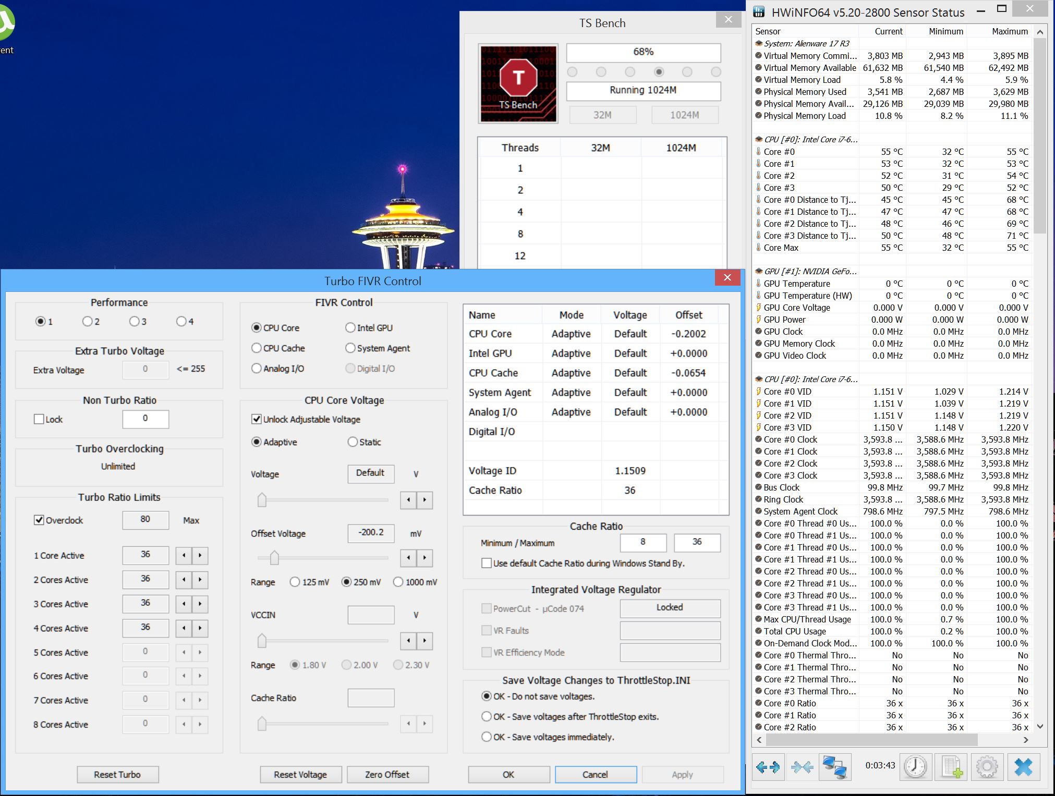Increase 1 Core Active ratio arrow
1055x796 pixels.
pos(200,556)
